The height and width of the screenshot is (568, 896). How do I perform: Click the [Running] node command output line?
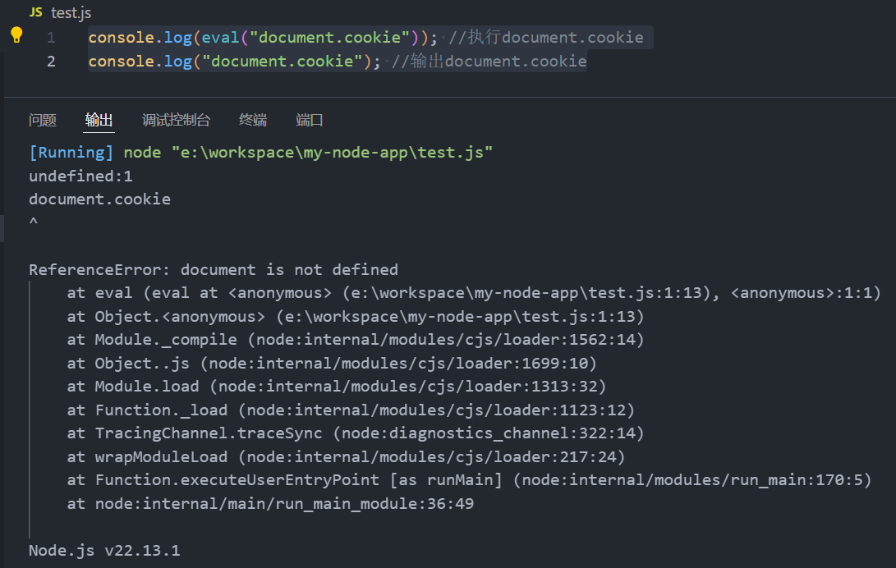click(260, 153)
